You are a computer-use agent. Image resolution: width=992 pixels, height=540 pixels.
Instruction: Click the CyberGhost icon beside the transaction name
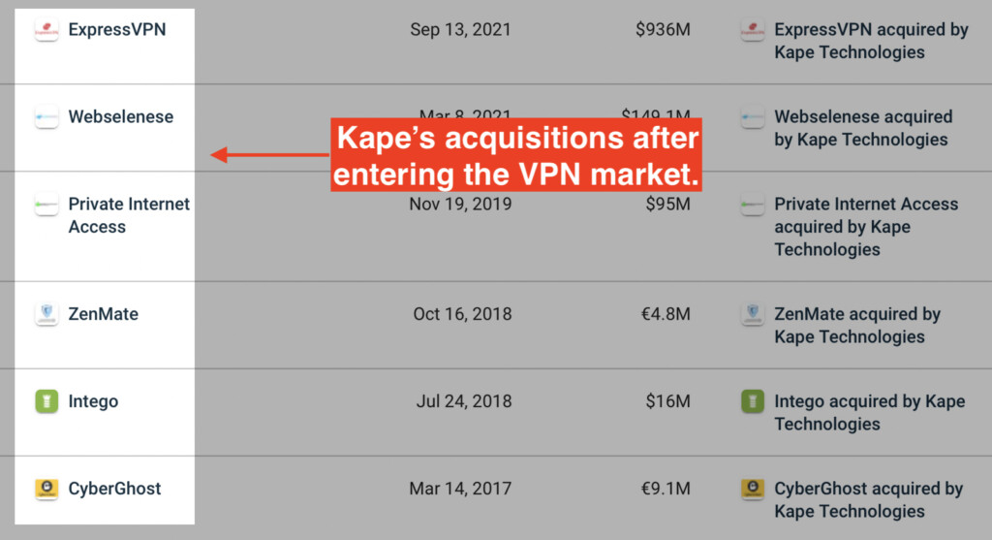752,489
